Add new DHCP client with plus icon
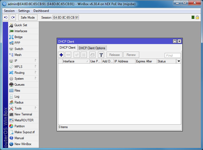 (x=61, y=55)
